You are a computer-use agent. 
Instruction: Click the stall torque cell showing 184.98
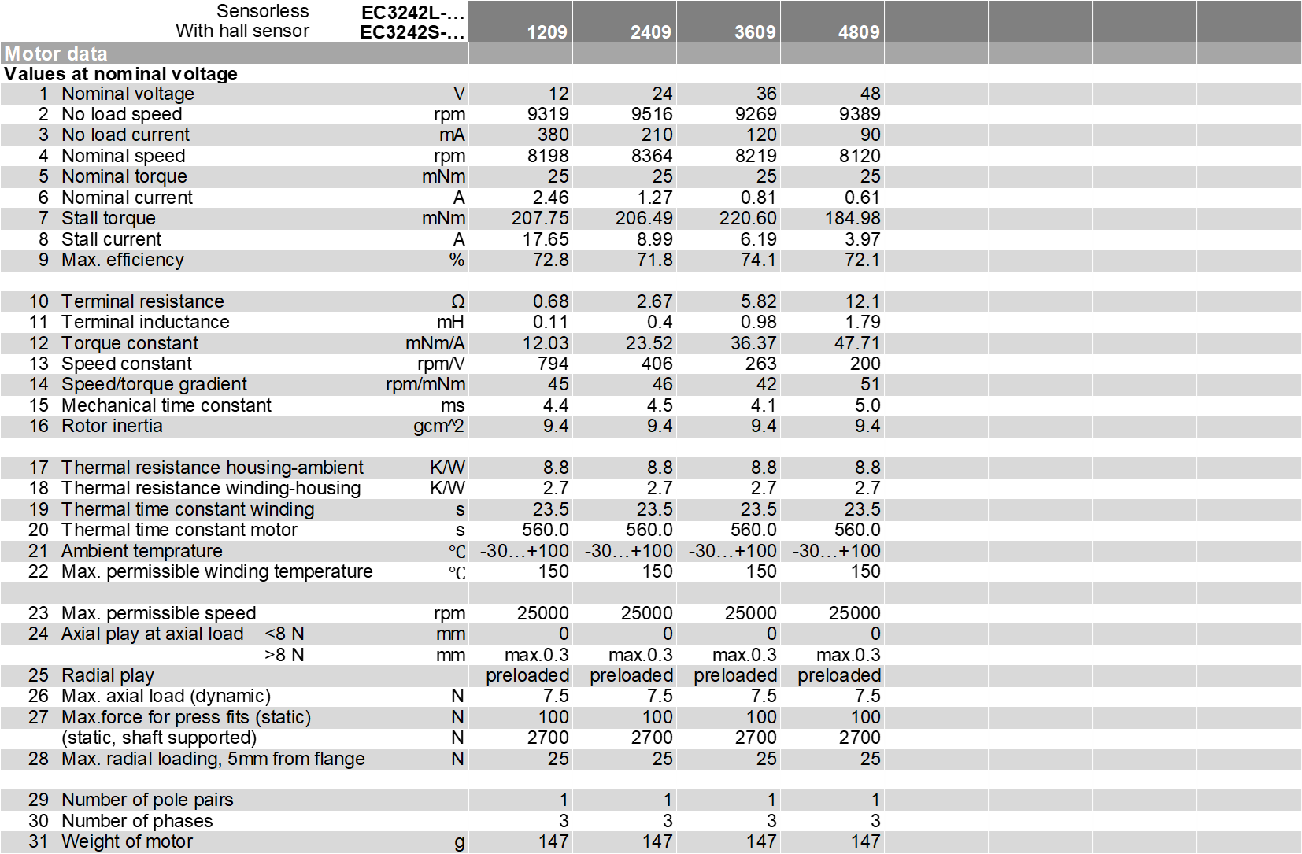[x=852, y=218]
